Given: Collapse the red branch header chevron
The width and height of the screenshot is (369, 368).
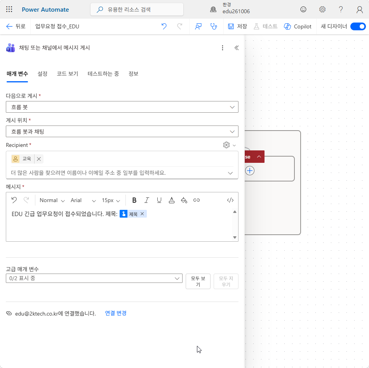Looking at the screenshot, I should [259, 157].
